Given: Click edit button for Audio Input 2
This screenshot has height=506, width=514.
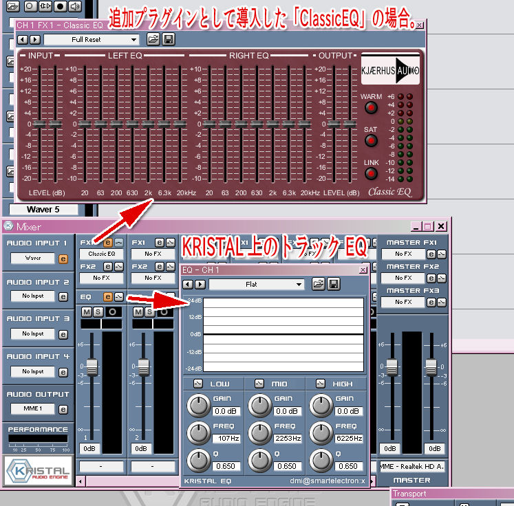Looking at the screenshot, I should click(63, 297).
